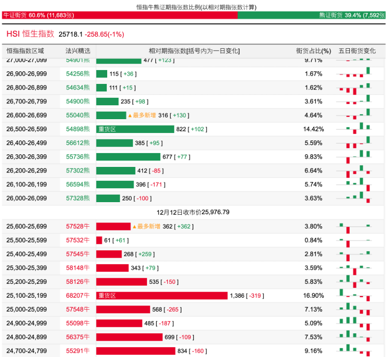Click the orange 最多新增 triangle in the 26,600-26,699 row
This screenshot has width=386, height=357.
(130, 115)
